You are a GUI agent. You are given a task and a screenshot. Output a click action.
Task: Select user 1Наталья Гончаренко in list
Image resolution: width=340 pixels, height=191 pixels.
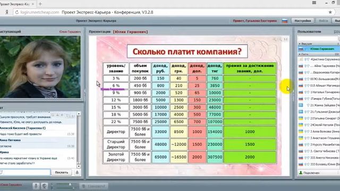click(319, 92)
